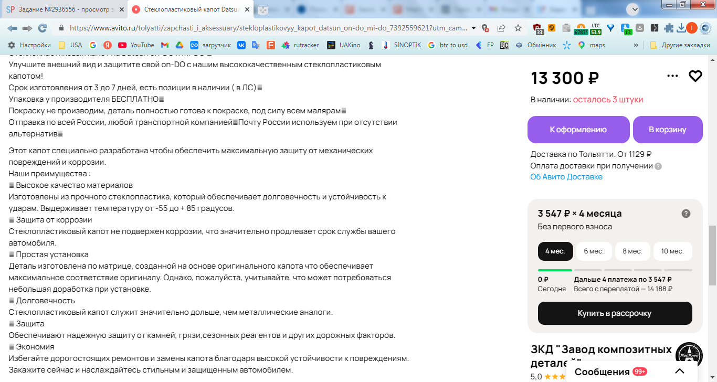Bookmark this page with star icon
The width and height of the screenshot is (717, 382).
518,28
